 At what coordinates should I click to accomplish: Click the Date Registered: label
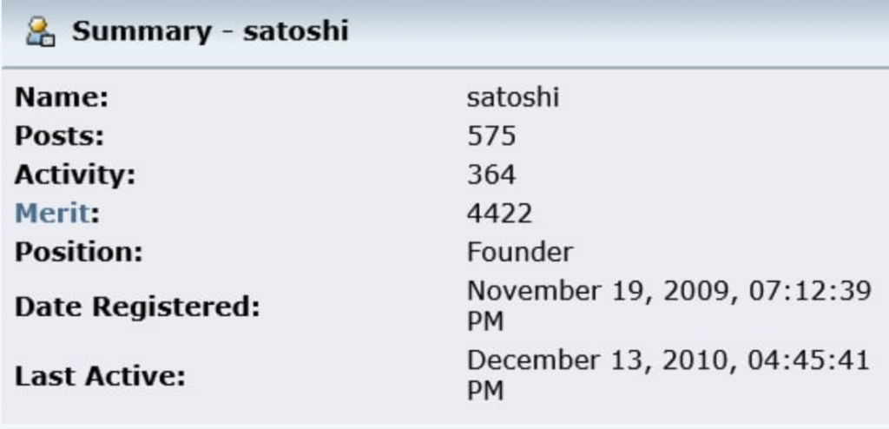pyautogui.click(x=137, y=307)
